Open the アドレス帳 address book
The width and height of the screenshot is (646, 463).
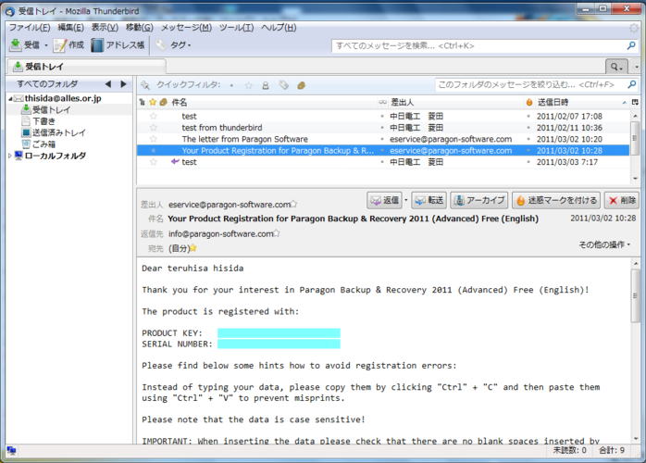coord(118,45)
